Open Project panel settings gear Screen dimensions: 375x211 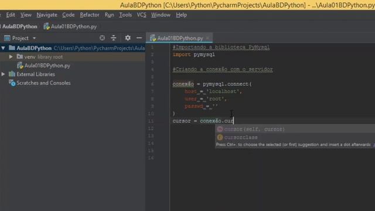[x=128, y=38]
